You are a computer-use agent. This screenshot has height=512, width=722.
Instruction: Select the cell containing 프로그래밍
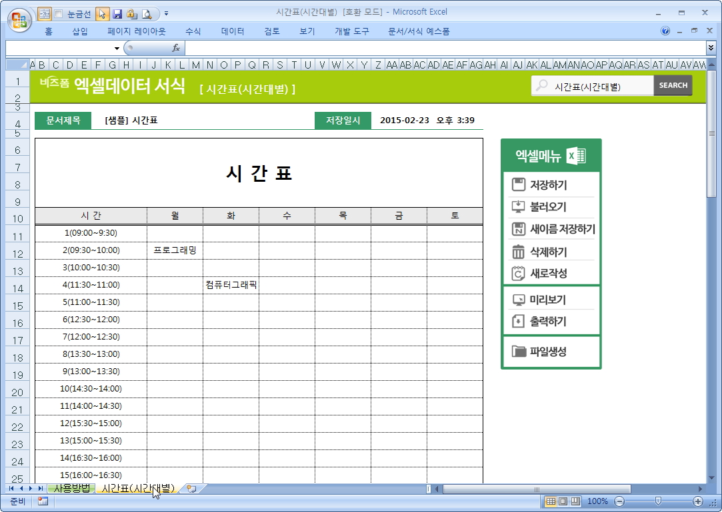pos(175,250)
